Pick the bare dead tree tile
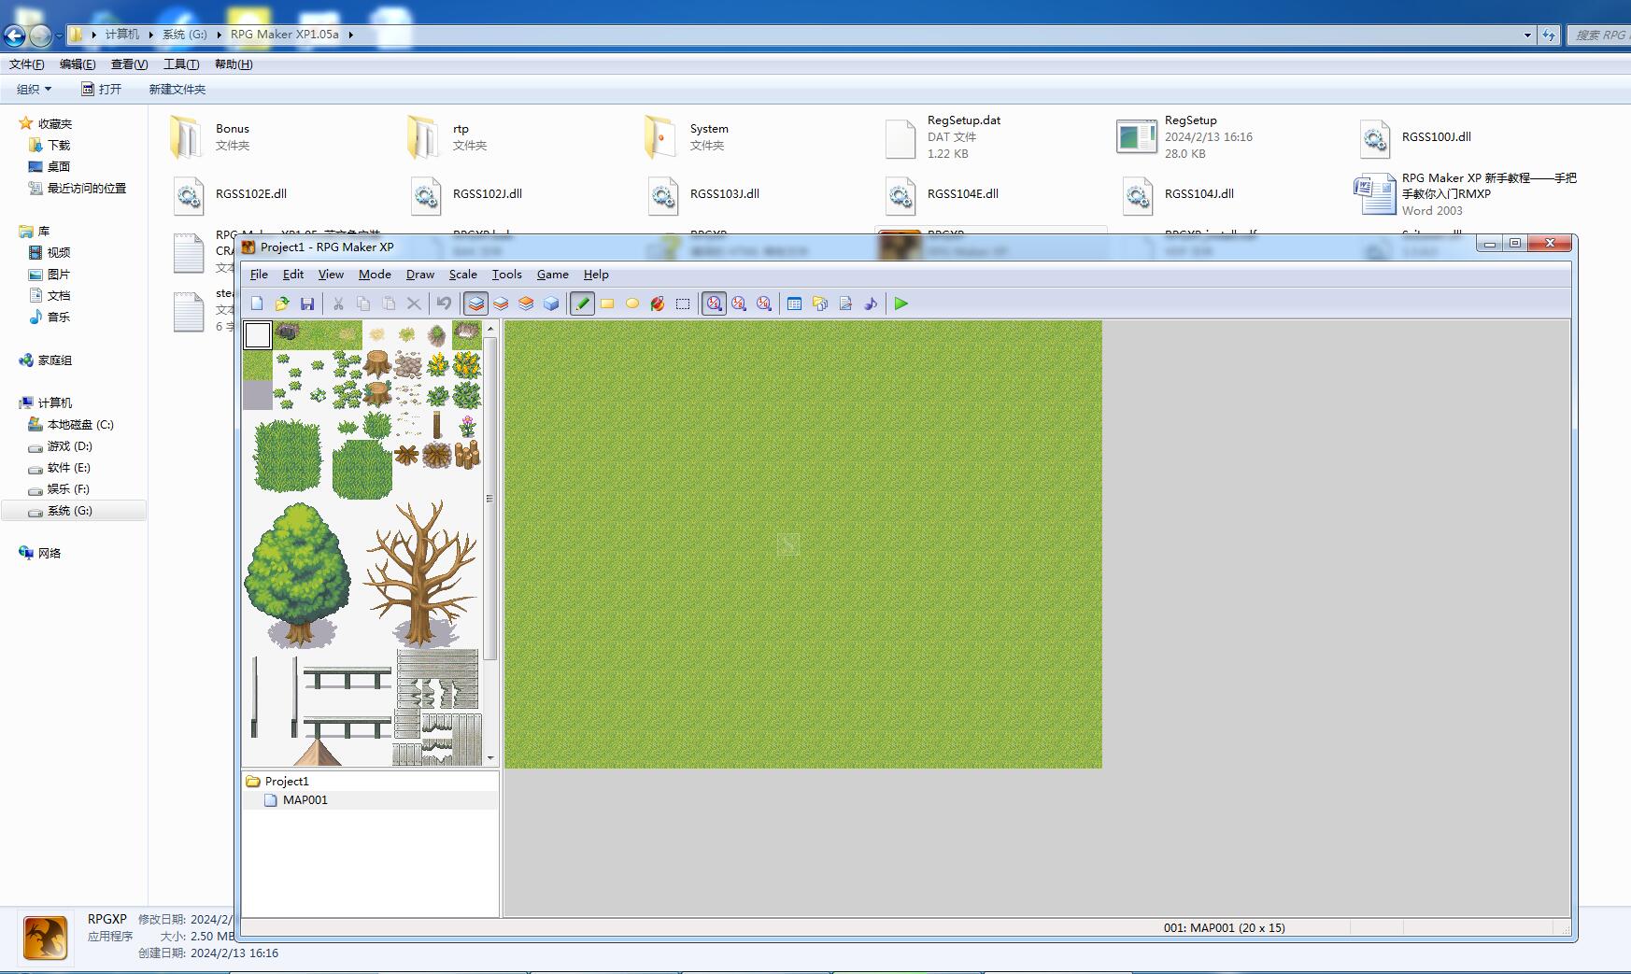This screenshot has height=974, width=1631. (420, 575)
